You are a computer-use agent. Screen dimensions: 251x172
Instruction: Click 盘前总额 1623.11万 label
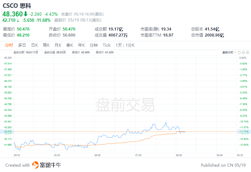[x=26, y=52]
